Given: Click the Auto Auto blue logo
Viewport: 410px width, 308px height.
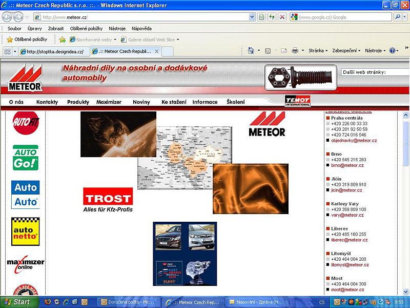Looking at the screenshot, I should pyautogui.click(x=25, y=195).
